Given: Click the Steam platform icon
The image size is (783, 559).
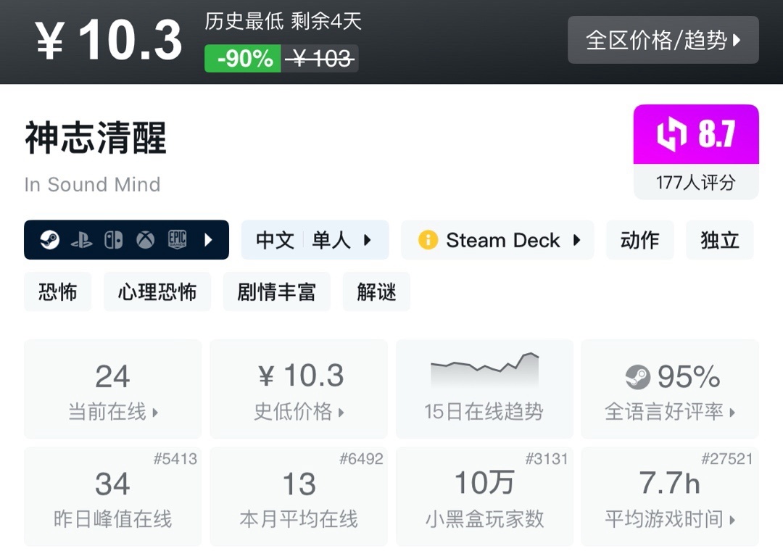Looking at the screenshot, I should (49, 240).
